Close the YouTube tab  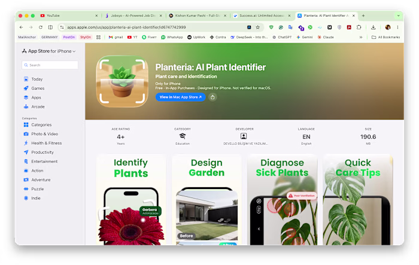tap(96, 16)
